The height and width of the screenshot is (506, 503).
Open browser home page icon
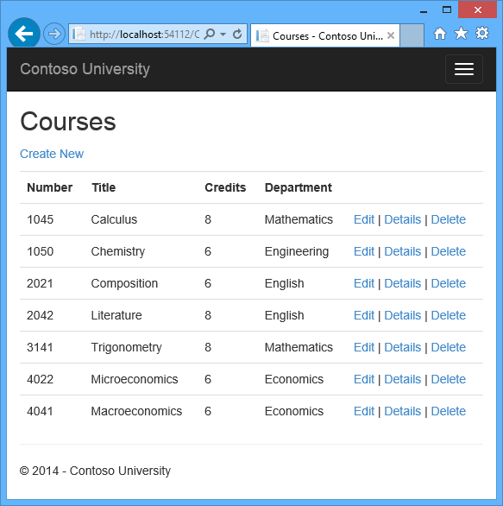click(440, 33)
